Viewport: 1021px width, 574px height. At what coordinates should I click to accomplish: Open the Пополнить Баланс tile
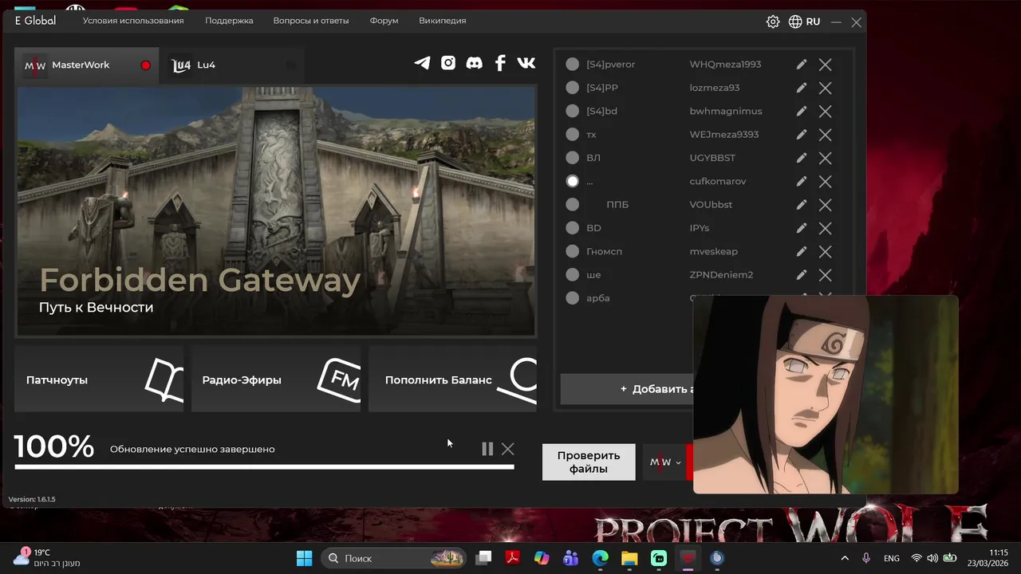[x=452, y=379]
